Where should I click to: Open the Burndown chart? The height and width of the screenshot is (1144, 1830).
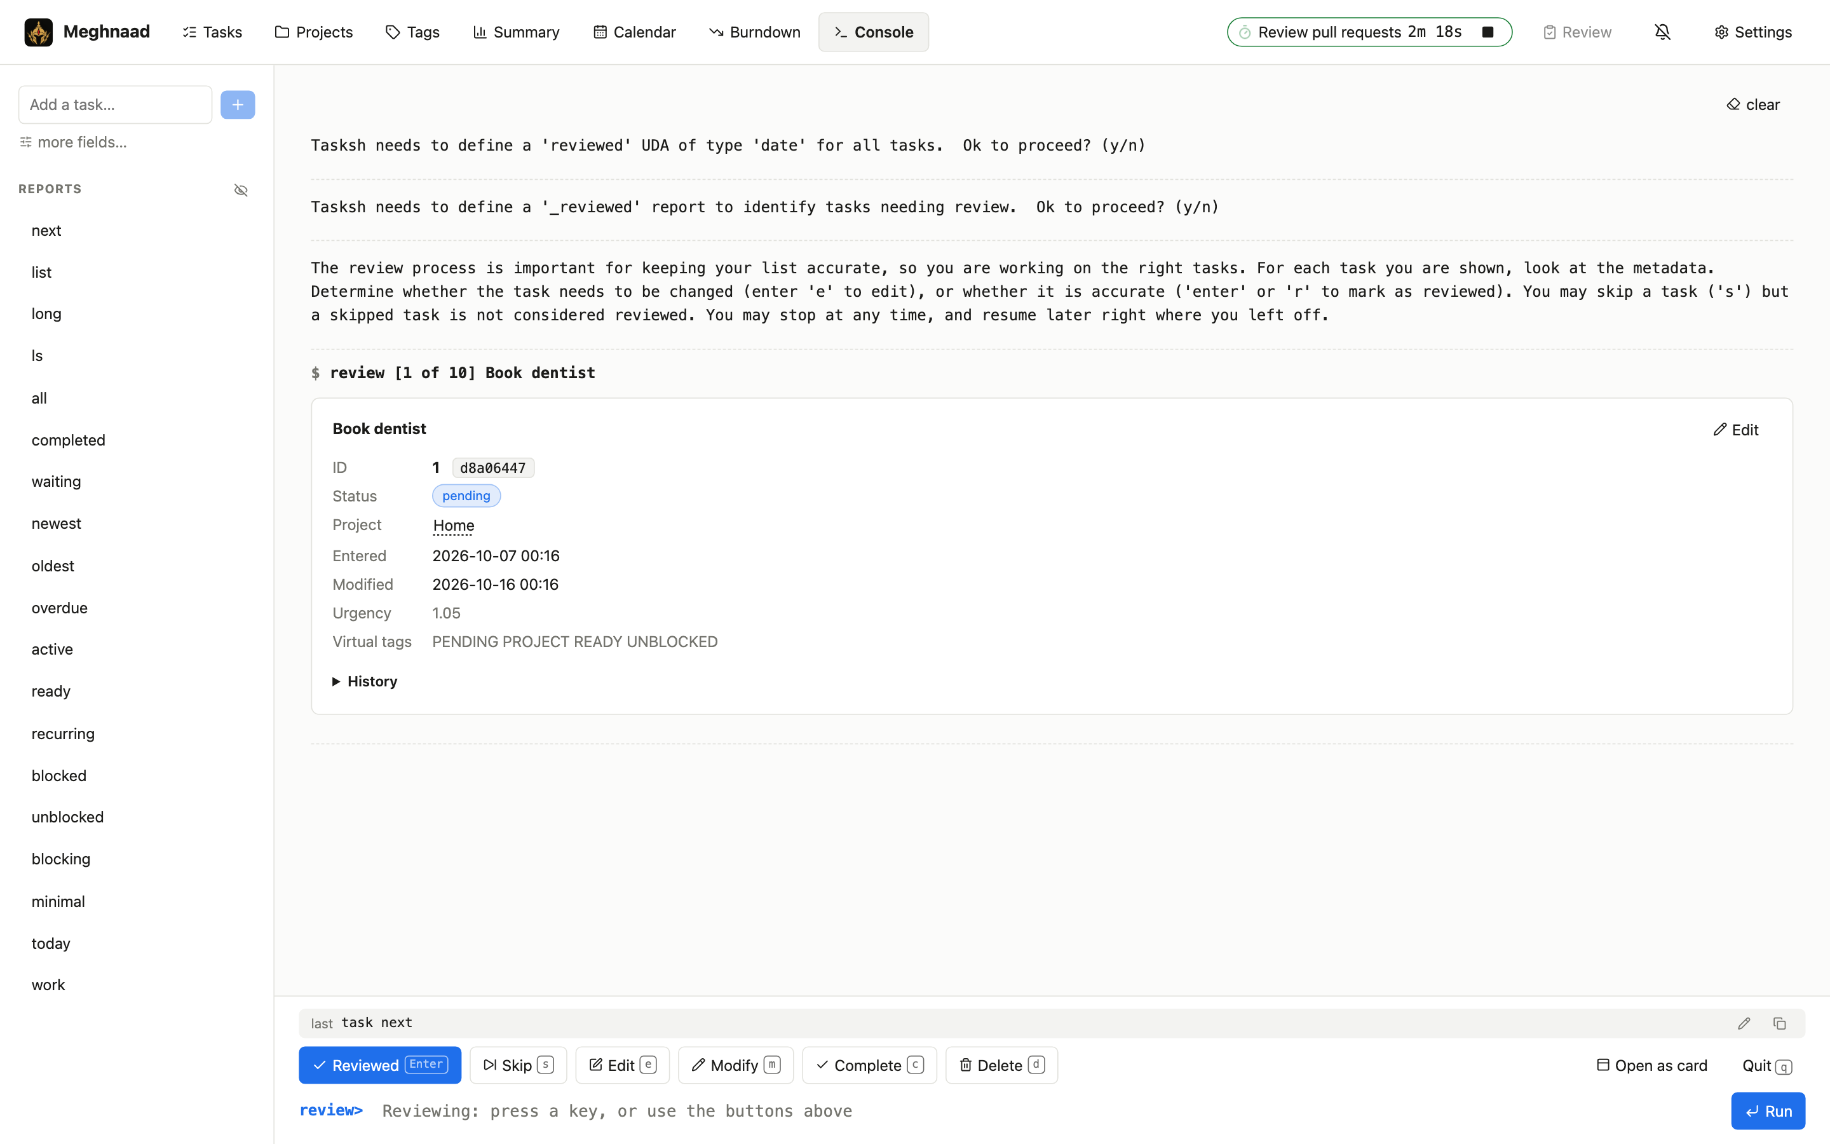(754, 32)
